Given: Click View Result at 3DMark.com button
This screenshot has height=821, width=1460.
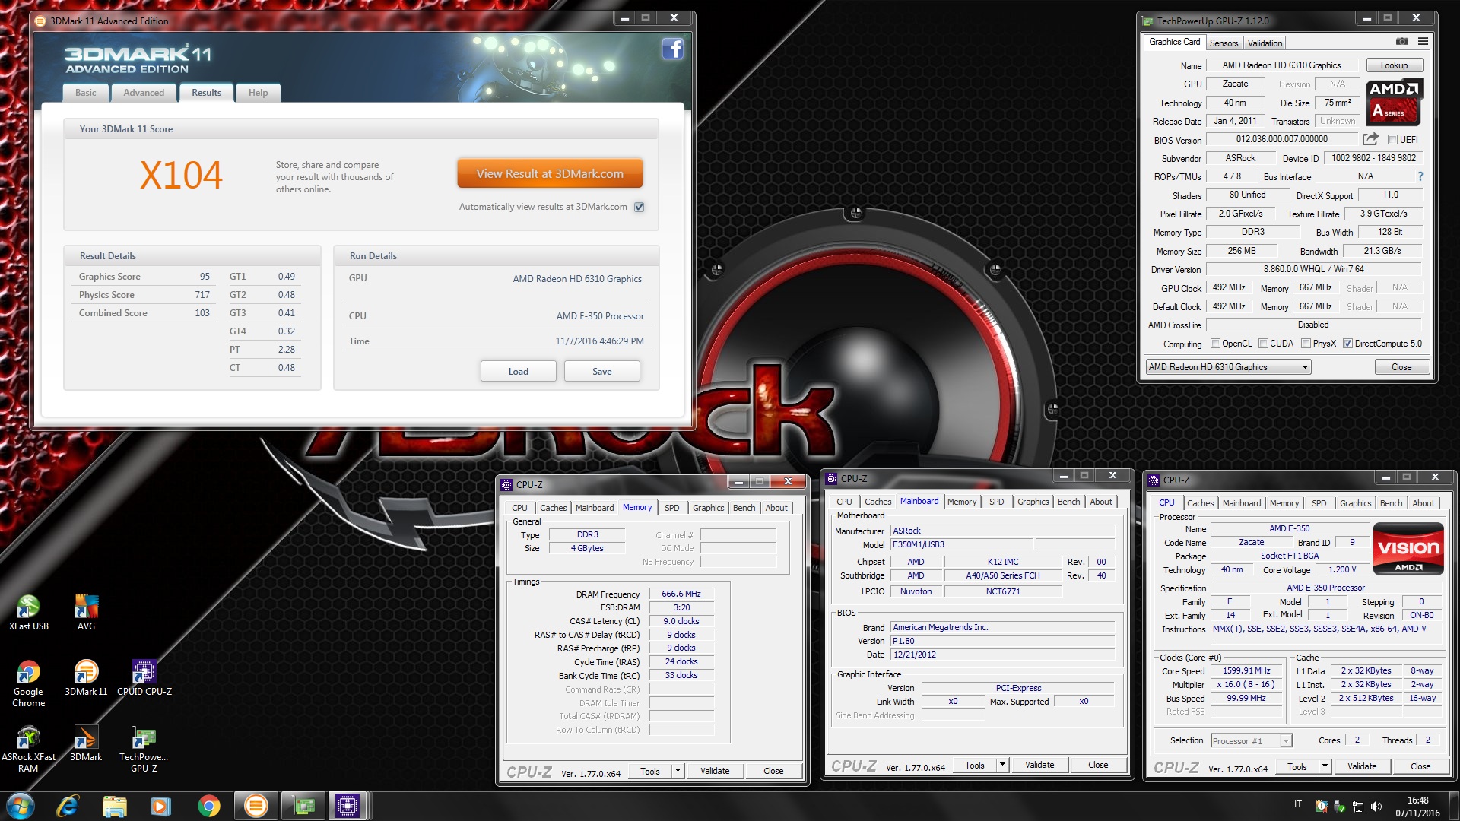Looking at the screenshot, I should click(550, 173).
